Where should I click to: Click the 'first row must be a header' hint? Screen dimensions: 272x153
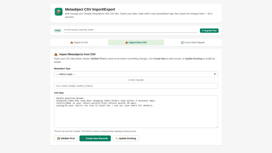pyautogui.click(x=95, y=131)
